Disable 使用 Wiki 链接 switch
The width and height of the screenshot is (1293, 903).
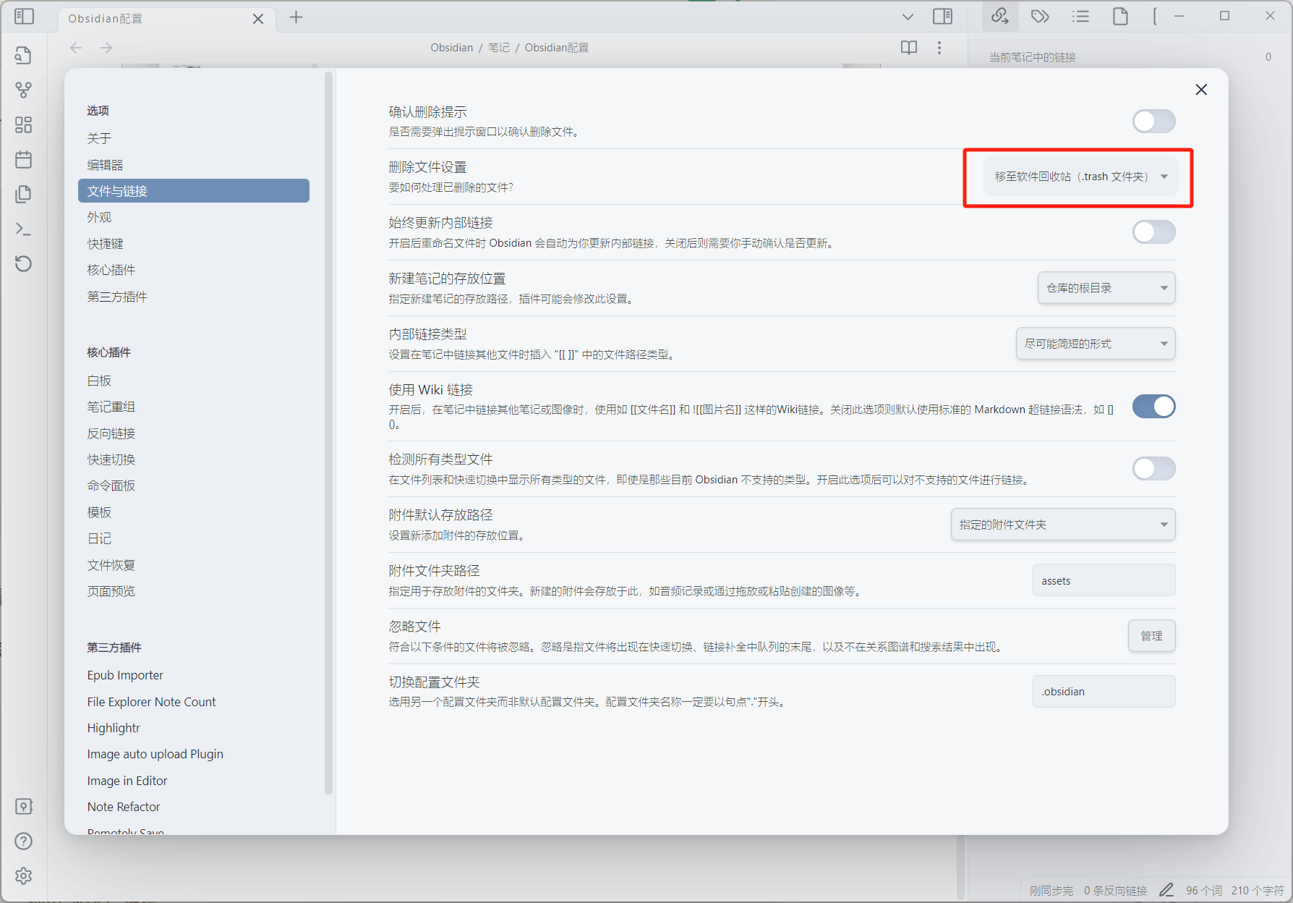tap(1153, 407)
